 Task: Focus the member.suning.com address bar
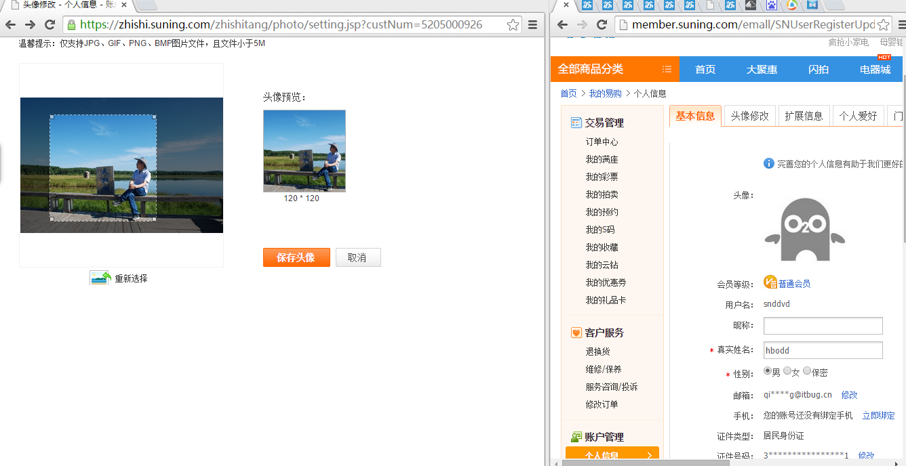click(753, 24)
